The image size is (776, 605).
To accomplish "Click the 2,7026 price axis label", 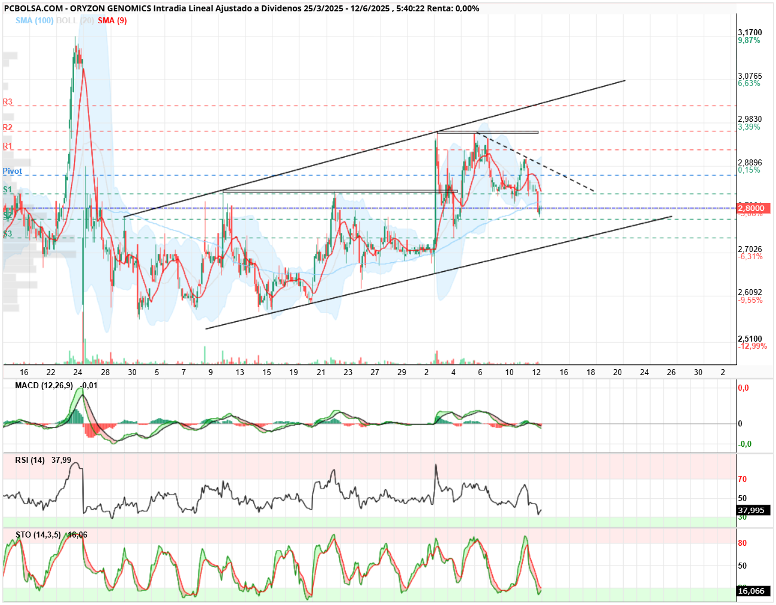I will 750,250.
